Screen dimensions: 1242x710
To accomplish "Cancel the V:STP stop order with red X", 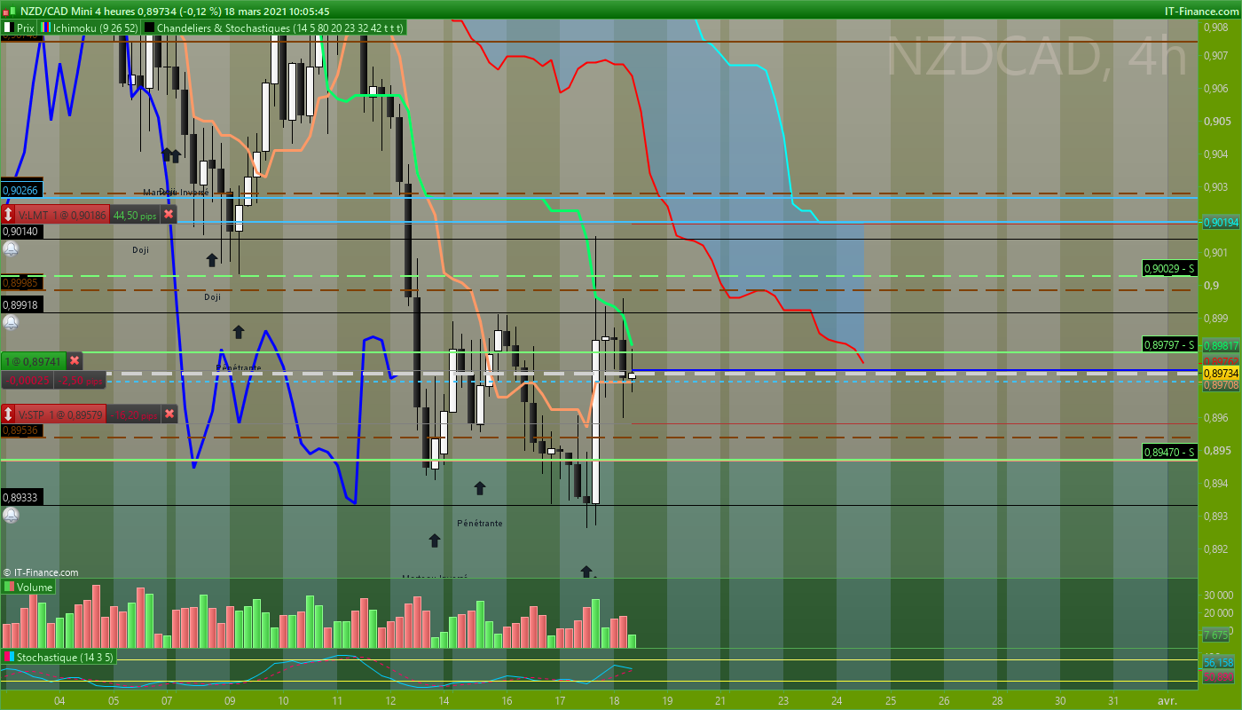I will pyautogui.click(x=169, y=414).
